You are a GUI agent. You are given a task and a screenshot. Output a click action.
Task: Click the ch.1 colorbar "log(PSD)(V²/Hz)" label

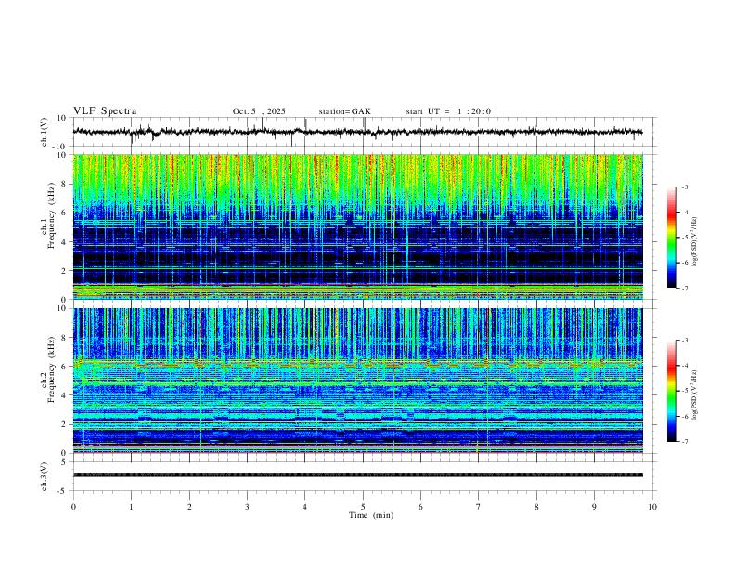[695, 241]
